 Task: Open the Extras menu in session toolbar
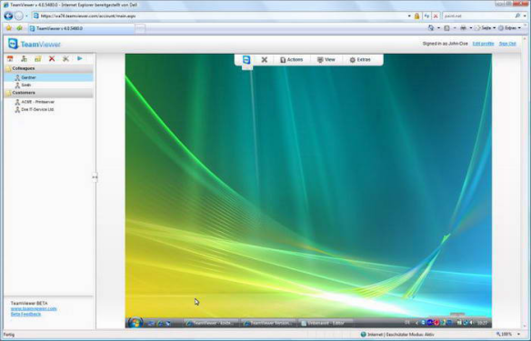click(360, 60)
